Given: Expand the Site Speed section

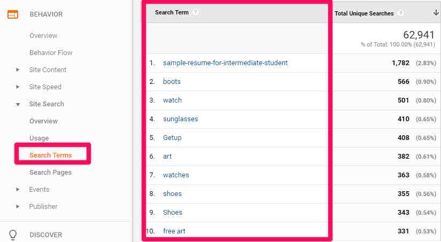Looking at the screenshot, I should click(x=18, y=87).
